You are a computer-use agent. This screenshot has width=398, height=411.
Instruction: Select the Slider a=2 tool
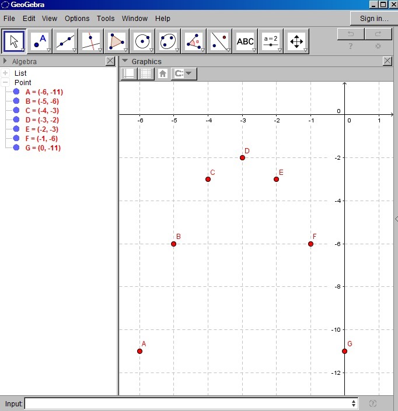click(271, 41)
